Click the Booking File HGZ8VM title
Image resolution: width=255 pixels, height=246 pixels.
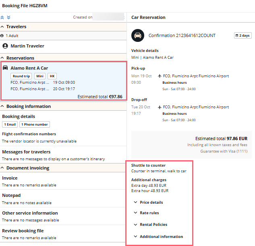coord(25,6)
